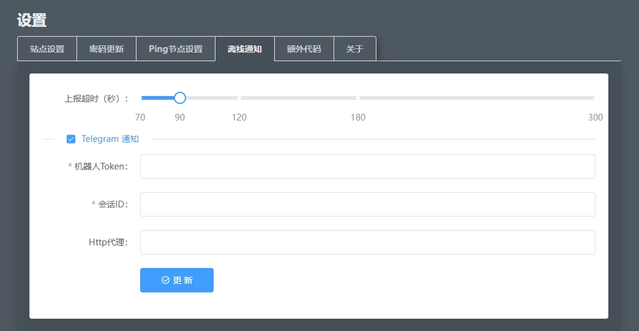
Task: Click the 设置 page heading
Action: click(32, 20)
